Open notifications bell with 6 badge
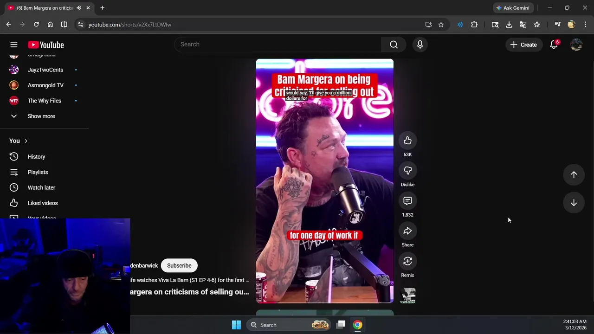 554,45
